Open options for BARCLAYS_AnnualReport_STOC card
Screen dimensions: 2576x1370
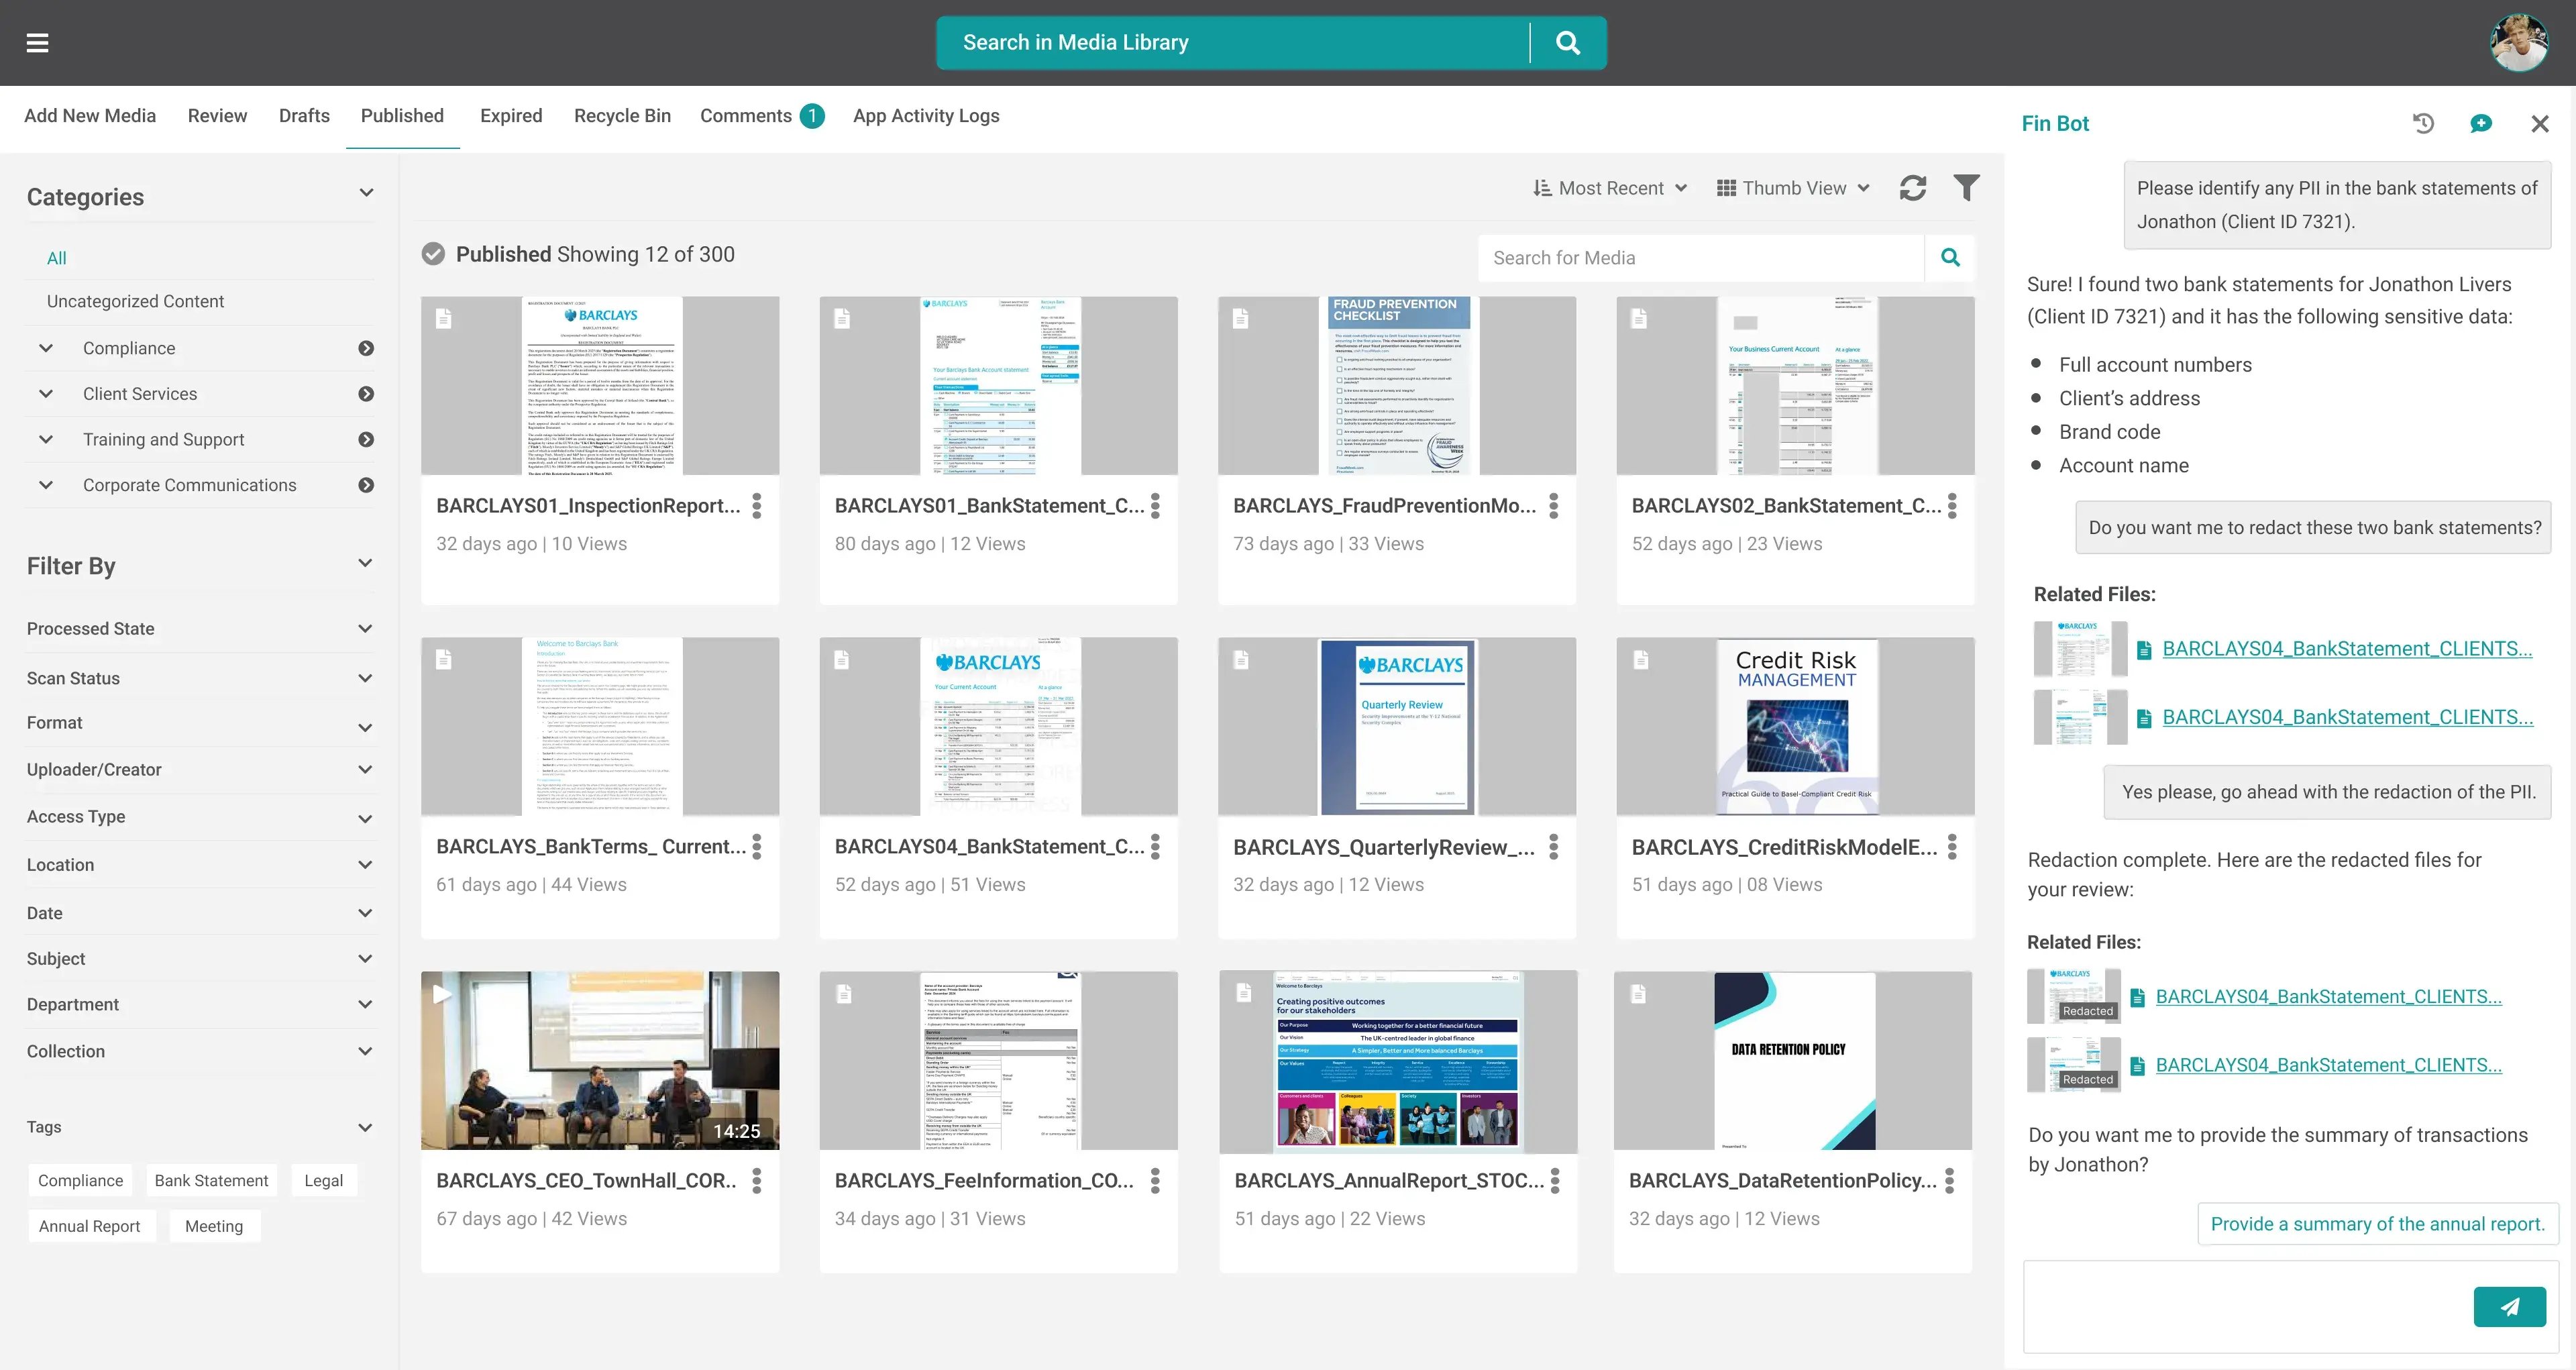point(1555,1181)
